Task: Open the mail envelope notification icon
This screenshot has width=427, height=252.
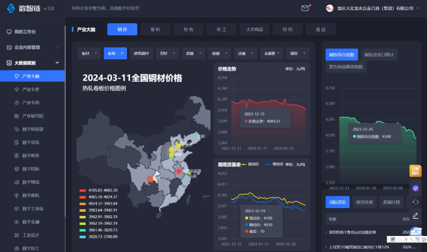Action: (x=305, y=8)
